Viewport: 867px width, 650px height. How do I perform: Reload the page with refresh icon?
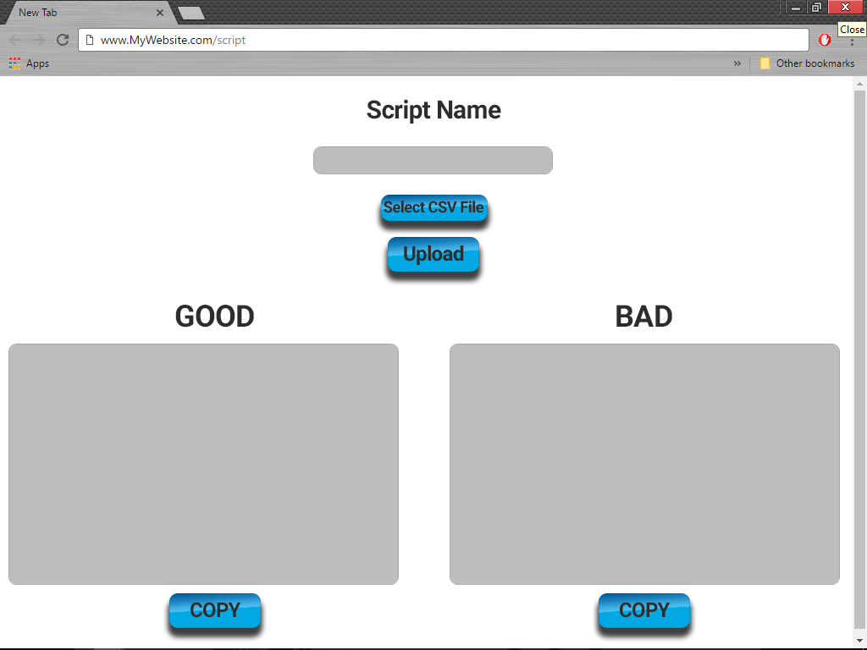coord(63,40)
